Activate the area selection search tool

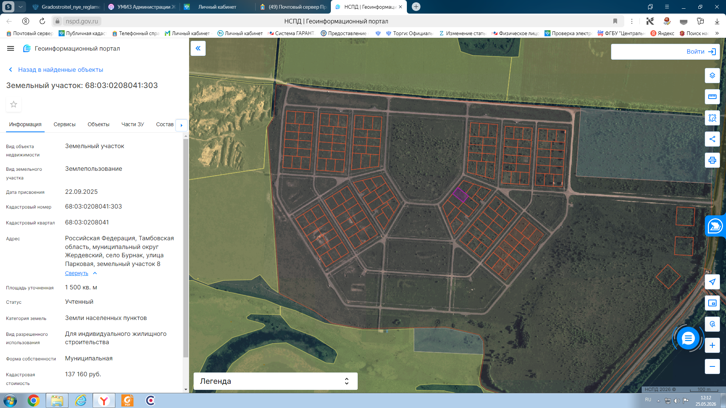pyautogui.click(x=712, y=118)
